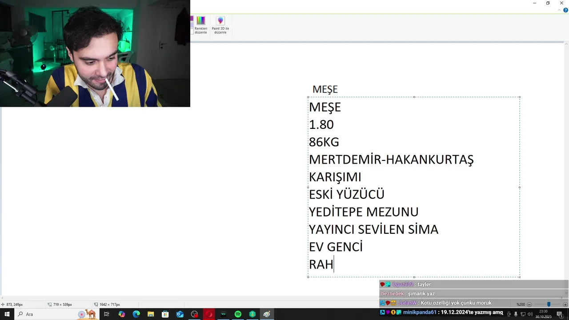Open the Renkleri düzenle color editor
The height and width of the screenshot is (320, 569).
200,25
